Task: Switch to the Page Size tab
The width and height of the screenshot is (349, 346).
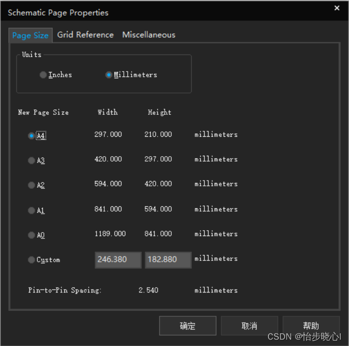Action: pos(30,35)
